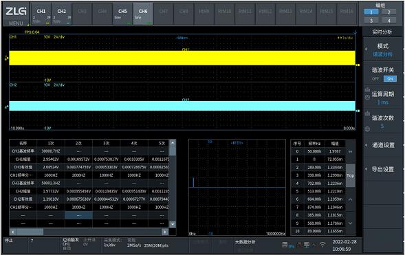This screenshot has width=405, height=255.
Task: Click the down chevron beside the FFT table
Action: coord(350,223)
